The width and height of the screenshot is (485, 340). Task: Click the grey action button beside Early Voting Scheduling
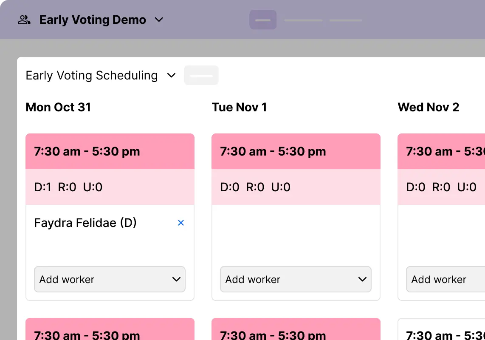pyautogui.click(x=201, y=75)
